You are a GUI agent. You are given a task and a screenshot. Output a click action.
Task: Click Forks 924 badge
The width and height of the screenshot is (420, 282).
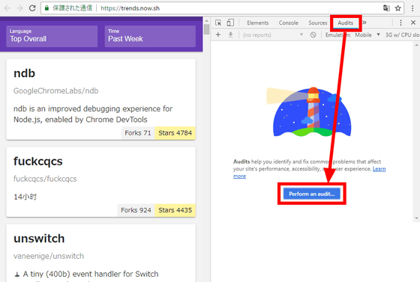(x=136, y=210)
